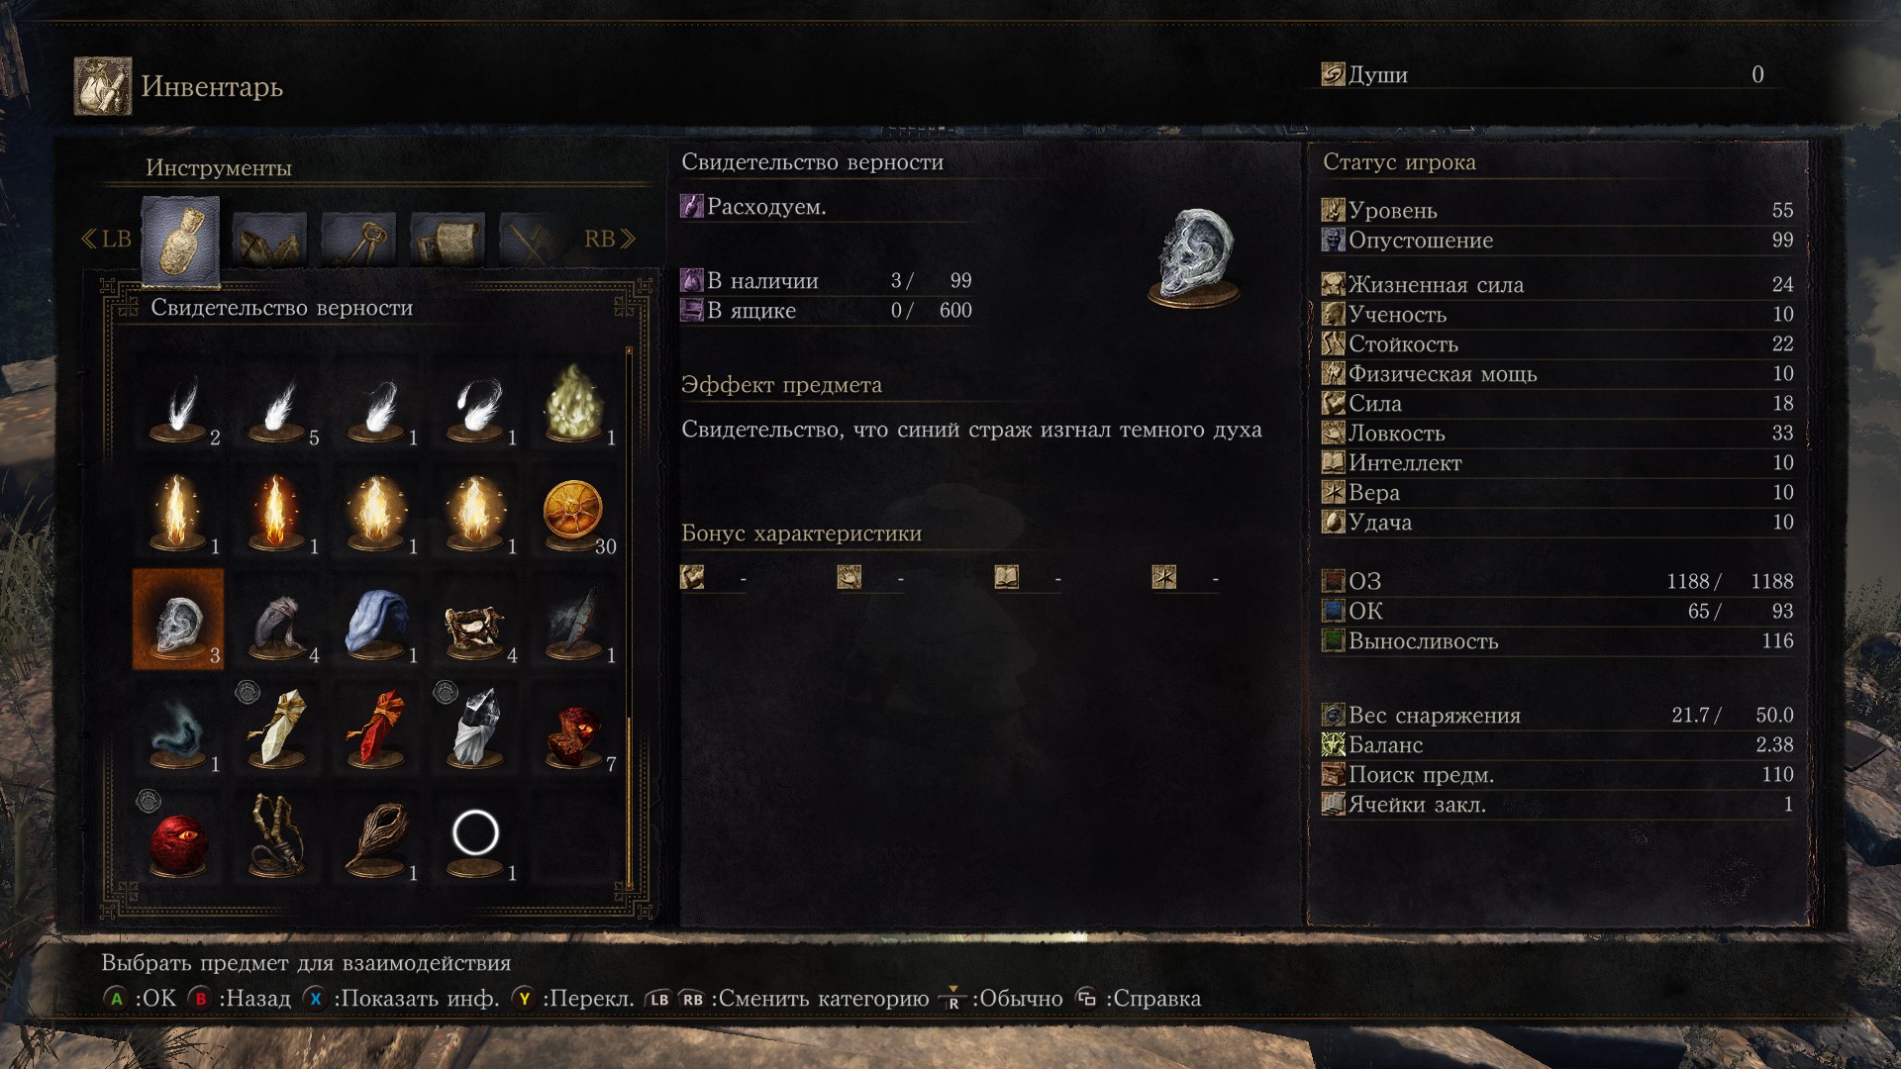Screen dimensions: 1901x1069
Task: Click the A :OK button prompt
Action: click(x=140, y=999)
